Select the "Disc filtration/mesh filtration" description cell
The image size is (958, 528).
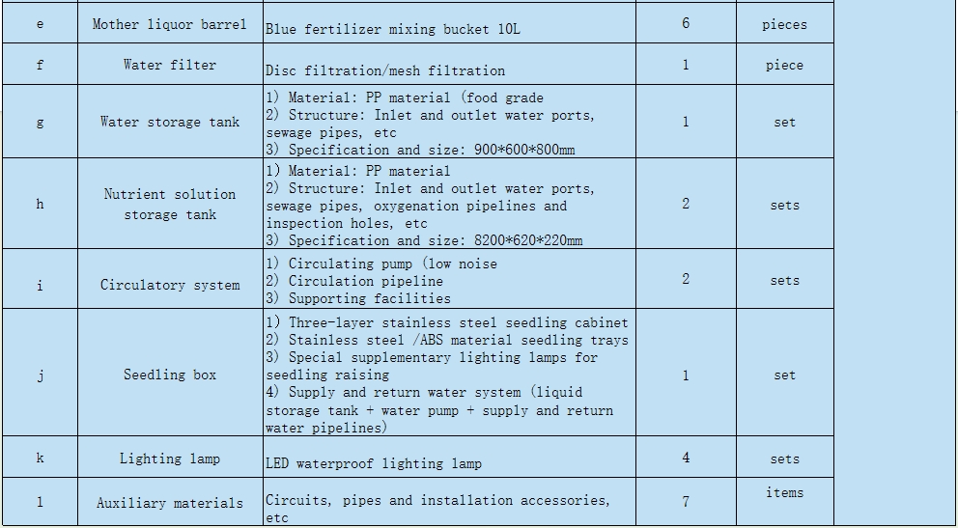[x=449, y=69]
